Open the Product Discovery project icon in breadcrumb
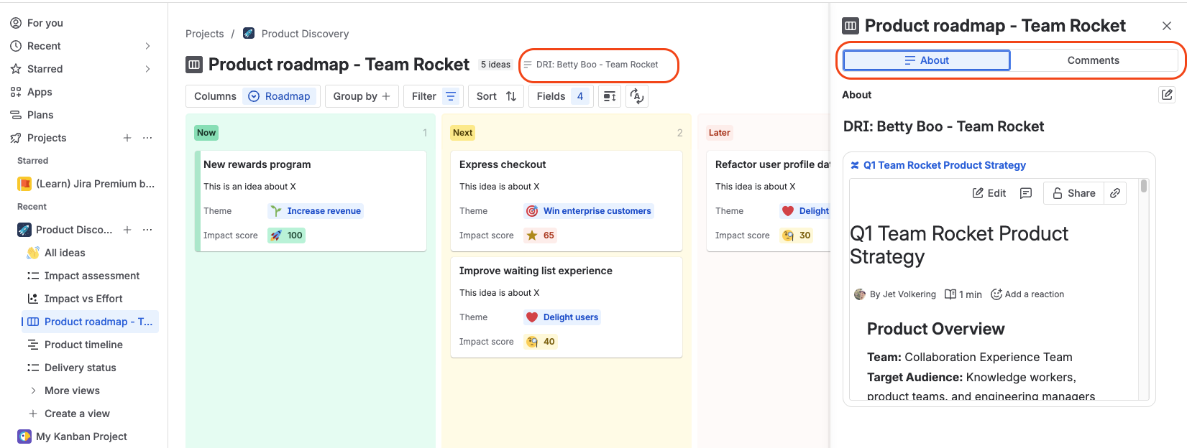The image size is (1187, 448). (249, 34)
